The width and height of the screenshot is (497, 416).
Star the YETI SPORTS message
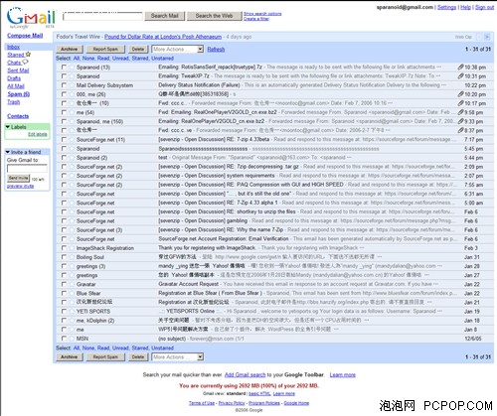click(73, 312)
